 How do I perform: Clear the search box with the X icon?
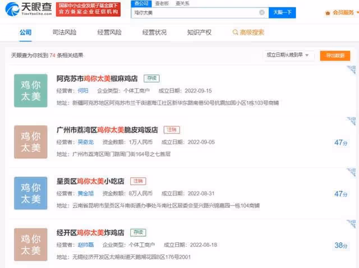[262, 12]
